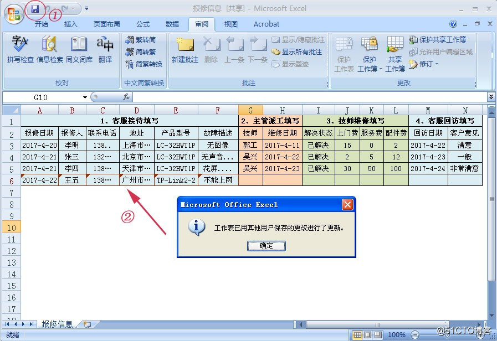Open the 公式 (Formulas) tab

(x=143, y=24)
